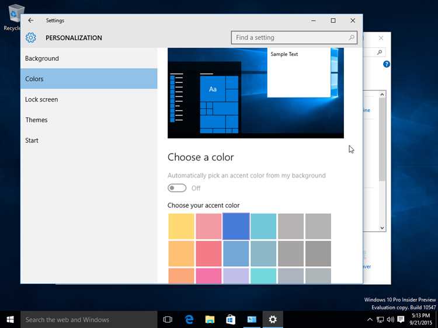Click the search icon in the background window
Viewport: 438px width, 328px height.
coord(380,52)
